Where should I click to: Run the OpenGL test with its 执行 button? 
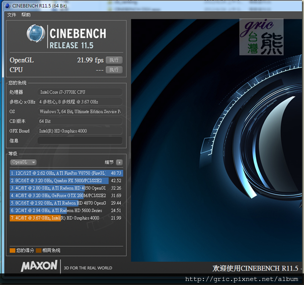point(114,60)
